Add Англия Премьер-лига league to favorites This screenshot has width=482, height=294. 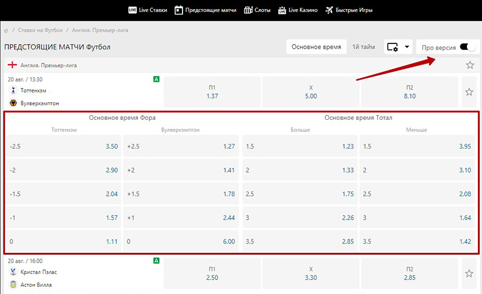click(x=470, y=65)
